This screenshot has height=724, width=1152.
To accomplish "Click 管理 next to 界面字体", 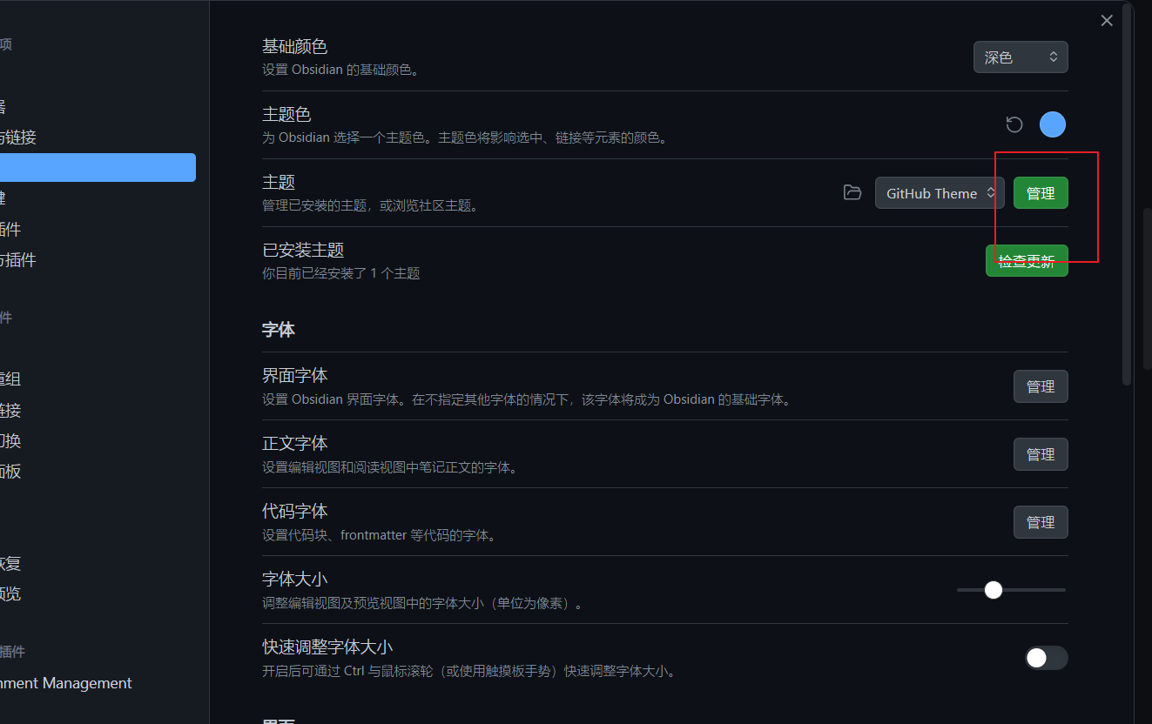I will click(1041, 386).
